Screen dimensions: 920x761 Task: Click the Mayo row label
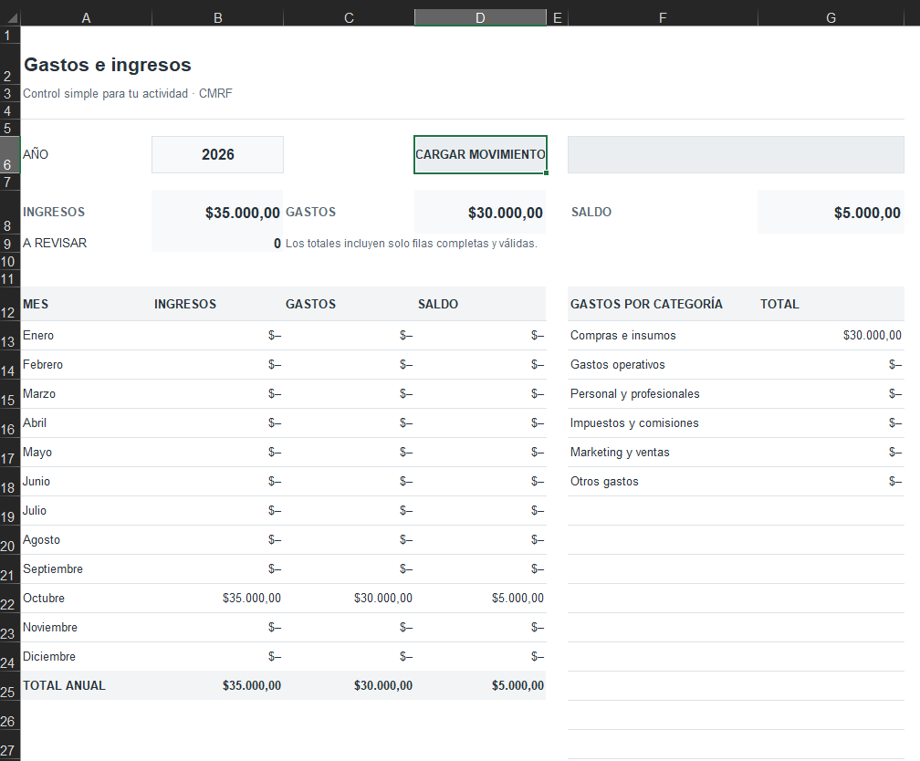(x=37, y=453)
